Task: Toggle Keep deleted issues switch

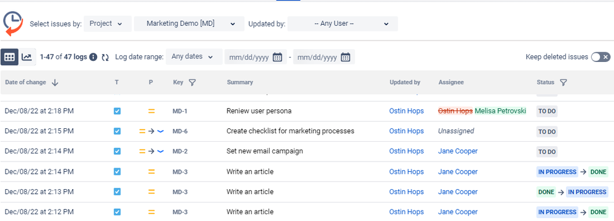Action: tap(600, 57)
